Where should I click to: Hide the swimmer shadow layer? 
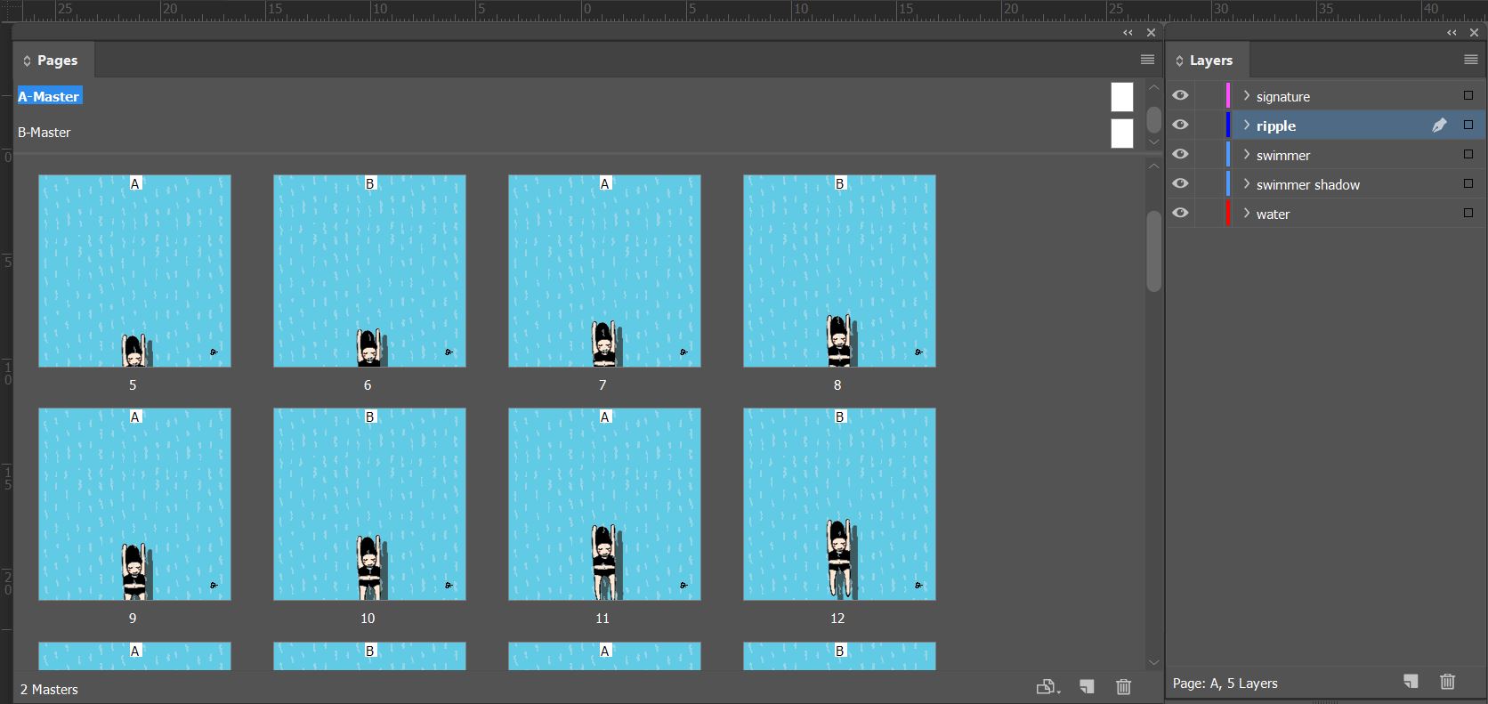pyautogui.click(x=1180, y=183)
